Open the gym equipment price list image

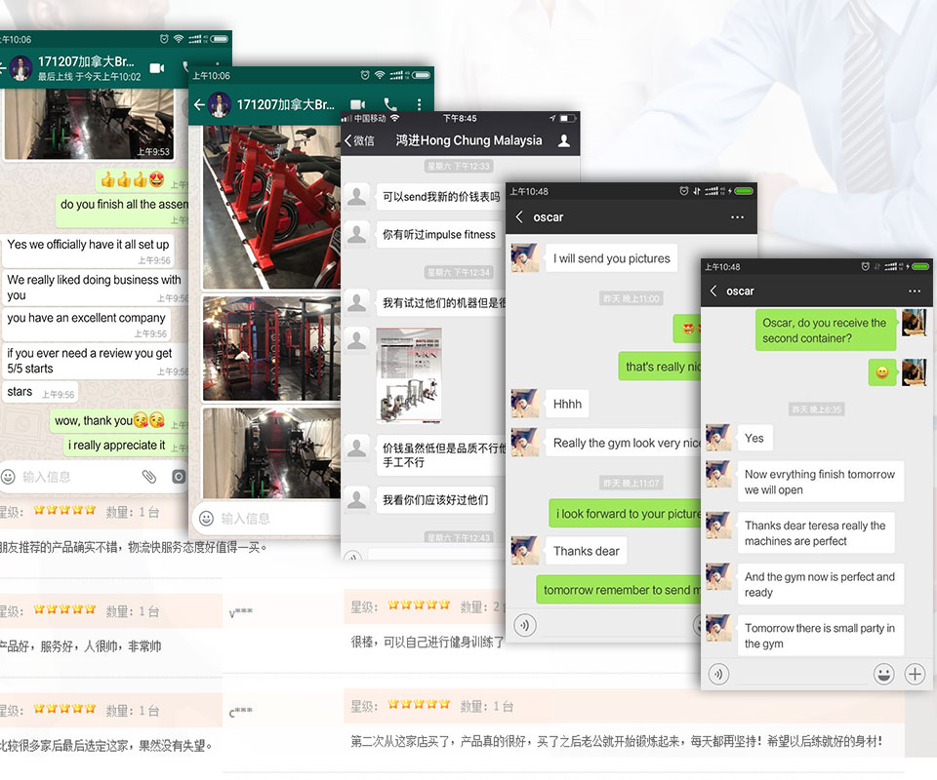click(x=409, y=374)
